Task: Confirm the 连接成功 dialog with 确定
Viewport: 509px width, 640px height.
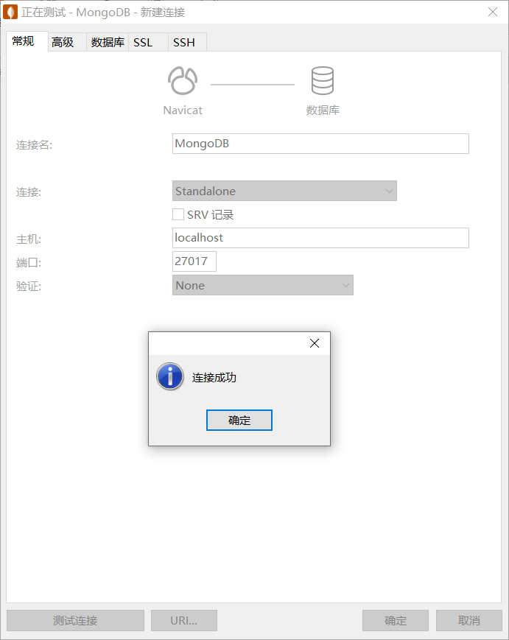Action: coord(239,420)
